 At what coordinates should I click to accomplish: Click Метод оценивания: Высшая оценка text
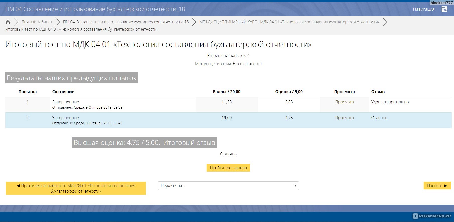[228, 64]
